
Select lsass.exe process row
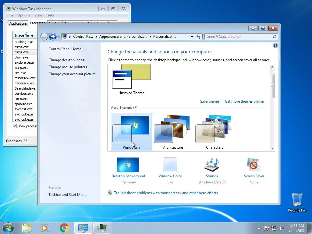coord(25,68)
